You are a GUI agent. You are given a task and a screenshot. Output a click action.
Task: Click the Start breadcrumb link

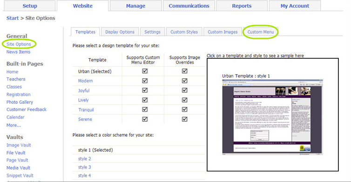click(x=13, y=18)
